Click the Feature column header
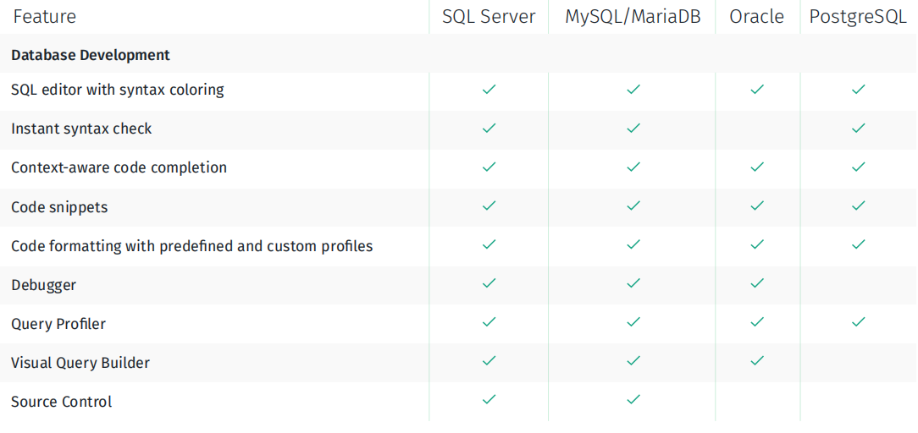This screenshot has width=918, height=433. (45, 16)
